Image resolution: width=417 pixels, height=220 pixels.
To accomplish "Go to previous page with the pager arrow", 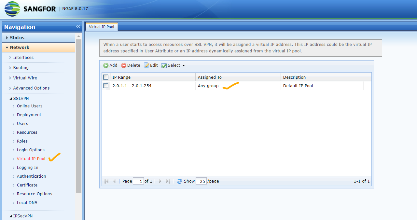I will [x=114, y=181].
